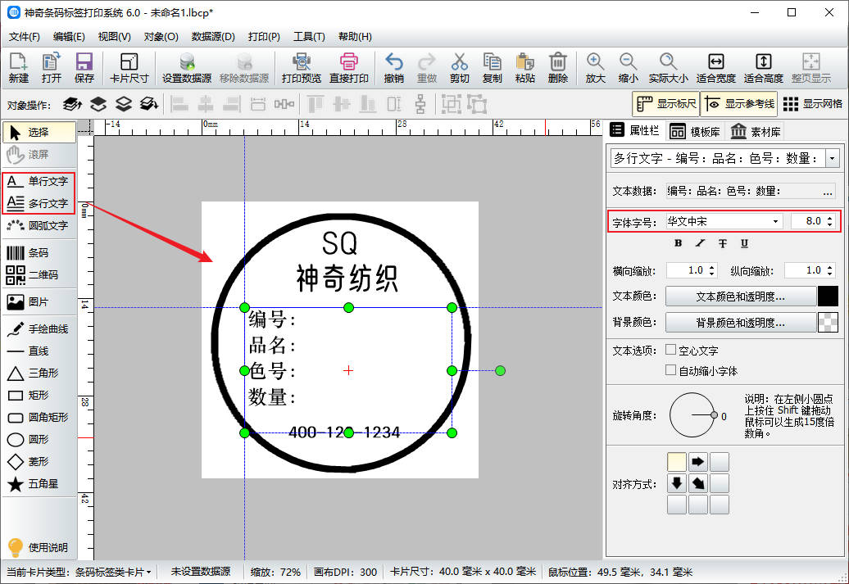The image size is (849, 584).
Task: Open the 卡片尺寸 card size settings
Action: (129, 67)
